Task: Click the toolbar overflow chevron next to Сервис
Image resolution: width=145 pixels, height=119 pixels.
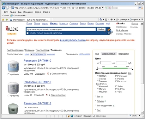Action: (x=142, y=19)
